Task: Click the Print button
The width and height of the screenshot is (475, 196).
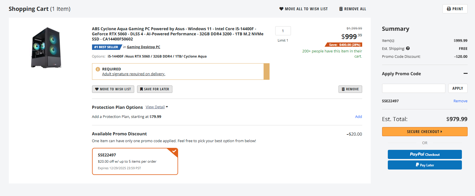Action: [x=455, y=9]
